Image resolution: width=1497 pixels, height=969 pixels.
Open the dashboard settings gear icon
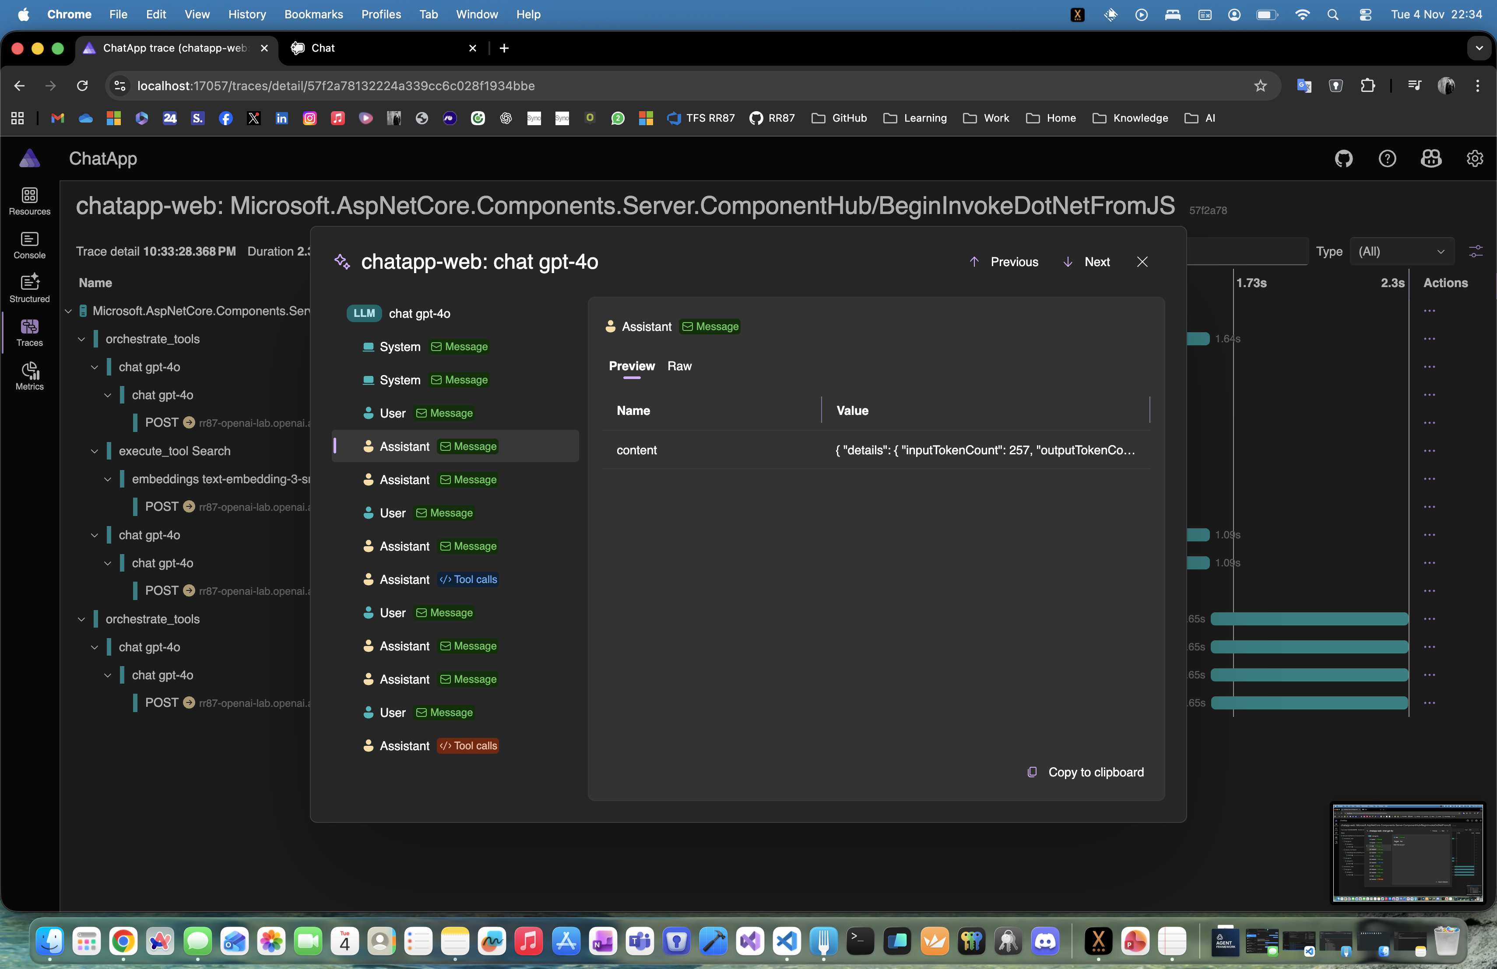coord(1474,158)
